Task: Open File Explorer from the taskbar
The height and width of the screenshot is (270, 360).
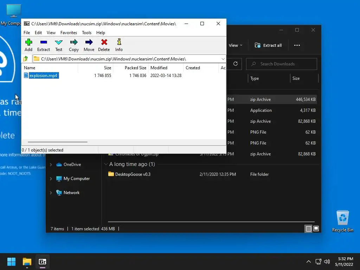Action: [x=27, y=262]
